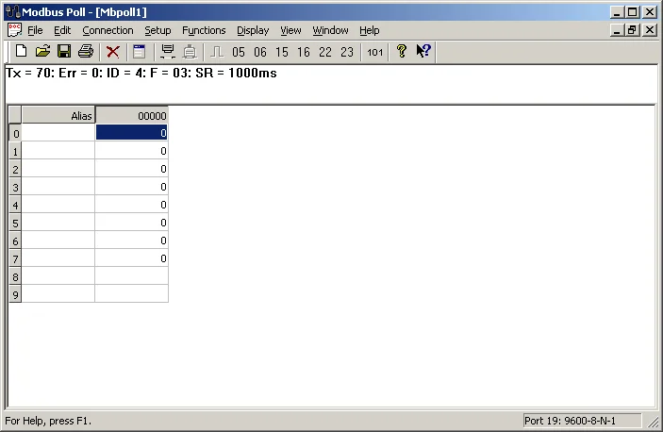Open the Help menu

coord(369,30)
